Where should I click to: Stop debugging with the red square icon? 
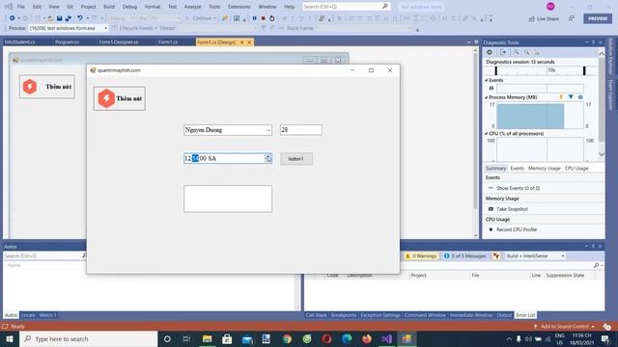(x=263, y=18)
